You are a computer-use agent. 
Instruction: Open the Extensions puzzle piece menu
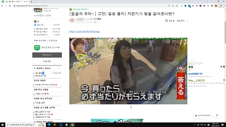pos(204,6)
